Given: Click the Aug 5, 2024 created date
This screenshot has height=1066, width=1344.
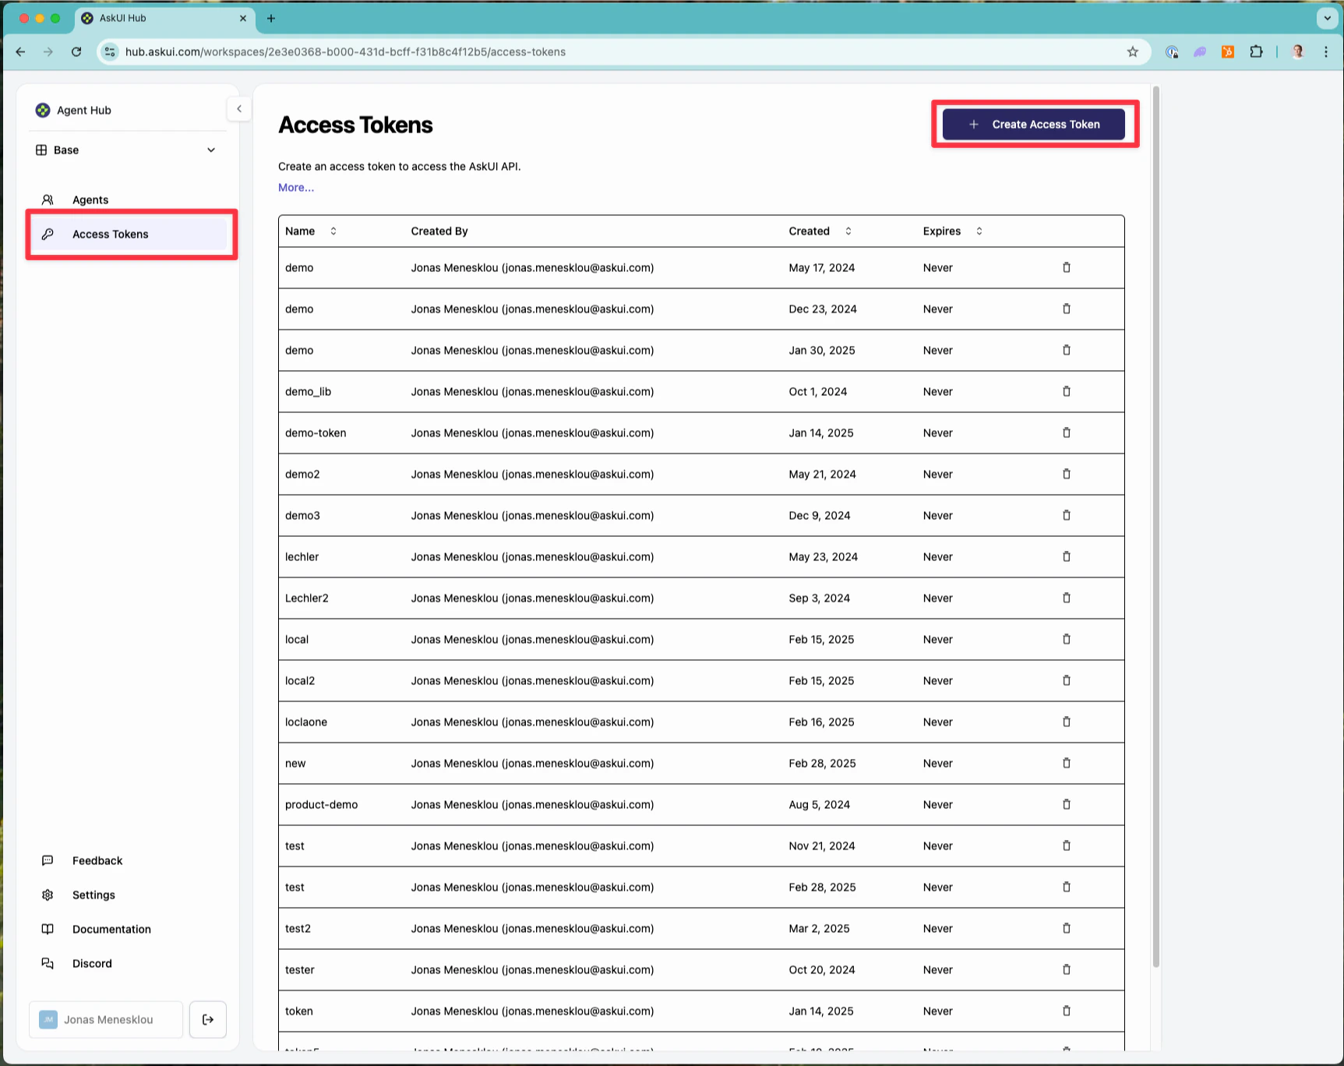Looking at the screenshot, I should (819, 804).
